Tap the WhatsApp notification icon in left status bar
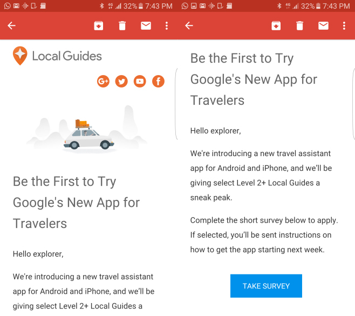The image size is (355, 316). (6, 6)
